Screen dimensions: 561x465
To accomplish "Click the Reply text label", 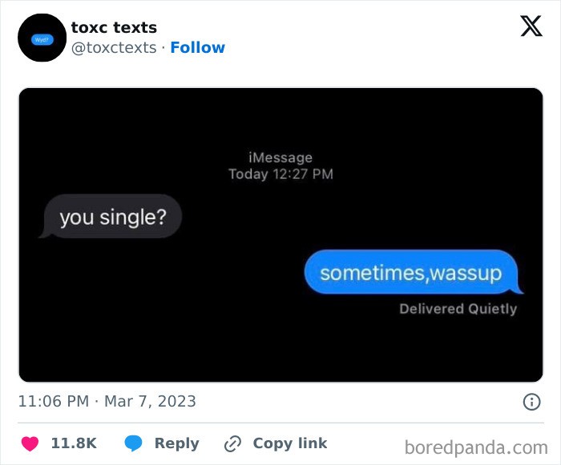I will coord(176,443).
